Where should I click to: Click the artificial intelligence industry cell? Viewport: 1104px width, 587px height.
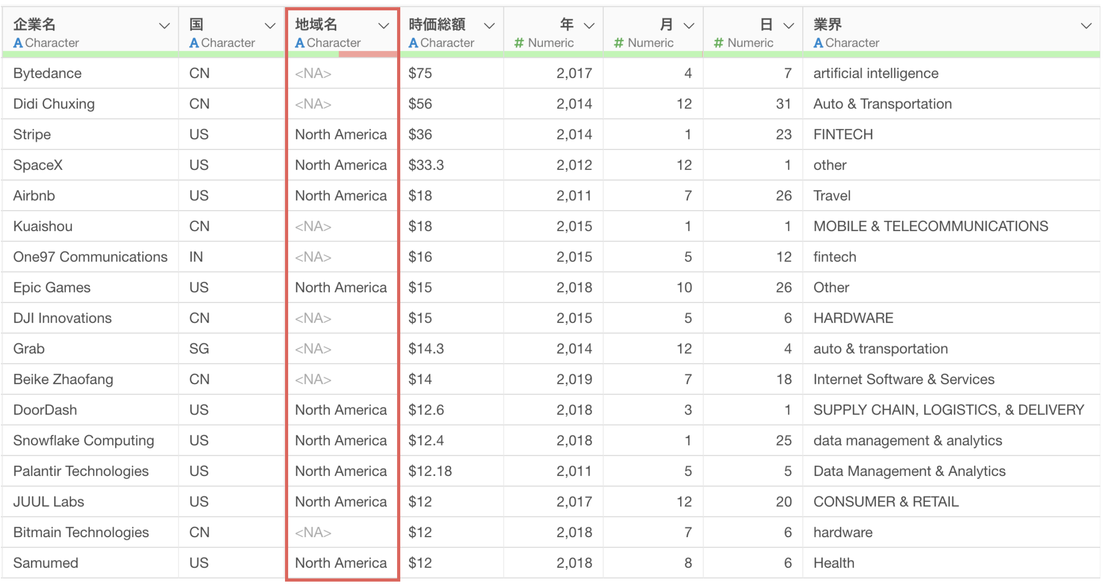point(951,73)
